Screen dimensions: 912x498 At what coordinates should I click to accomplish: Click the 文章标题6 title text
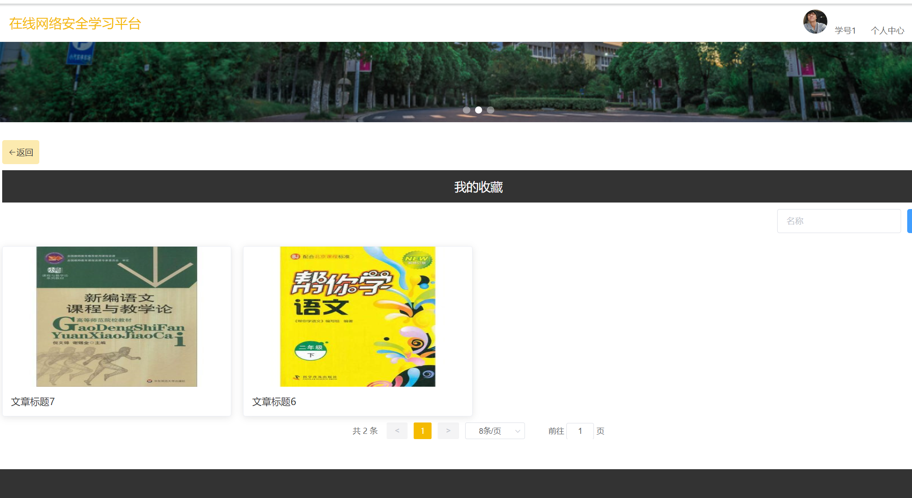pos(274,402)
